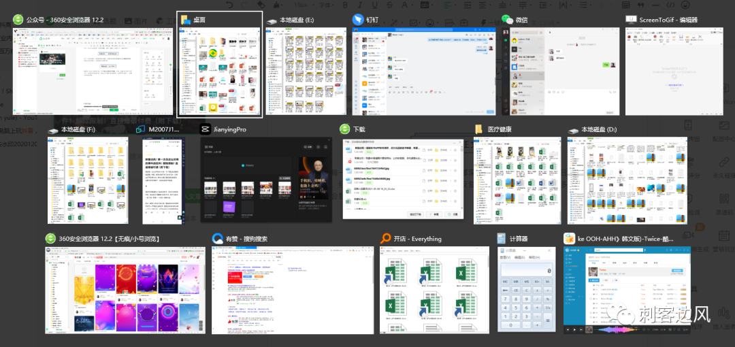Click "360安全浏览器 12.2【无痕/小号浏览】" title text

tap(110, 239)
